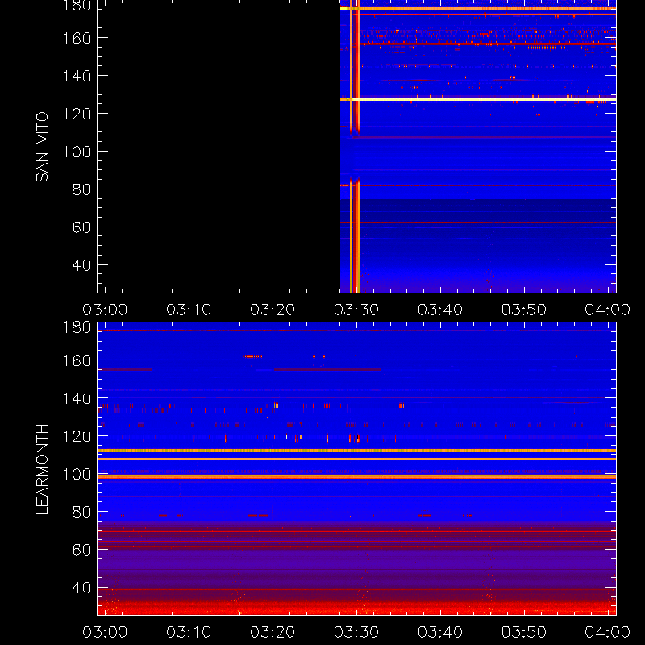Click 03:00 time label under SAN VITO plot
645x645 pixels.
point(105,310)
